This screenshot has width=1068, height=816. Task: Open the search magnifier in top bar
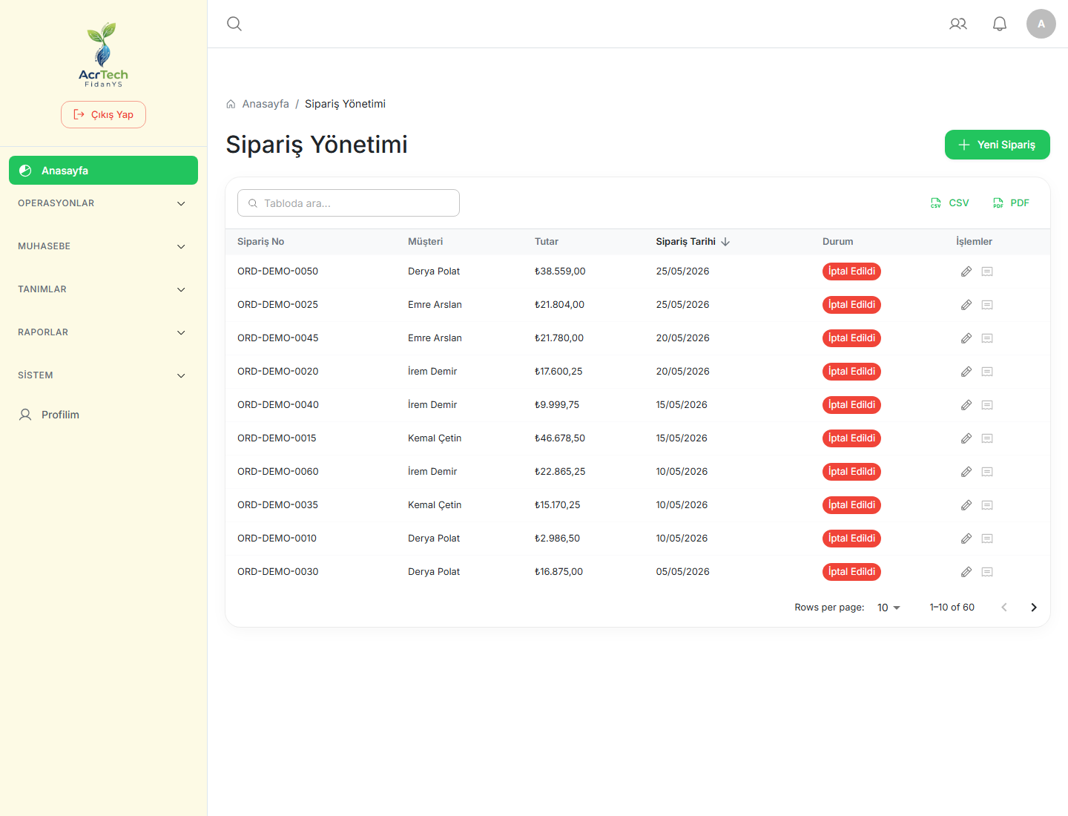(234, 24)
